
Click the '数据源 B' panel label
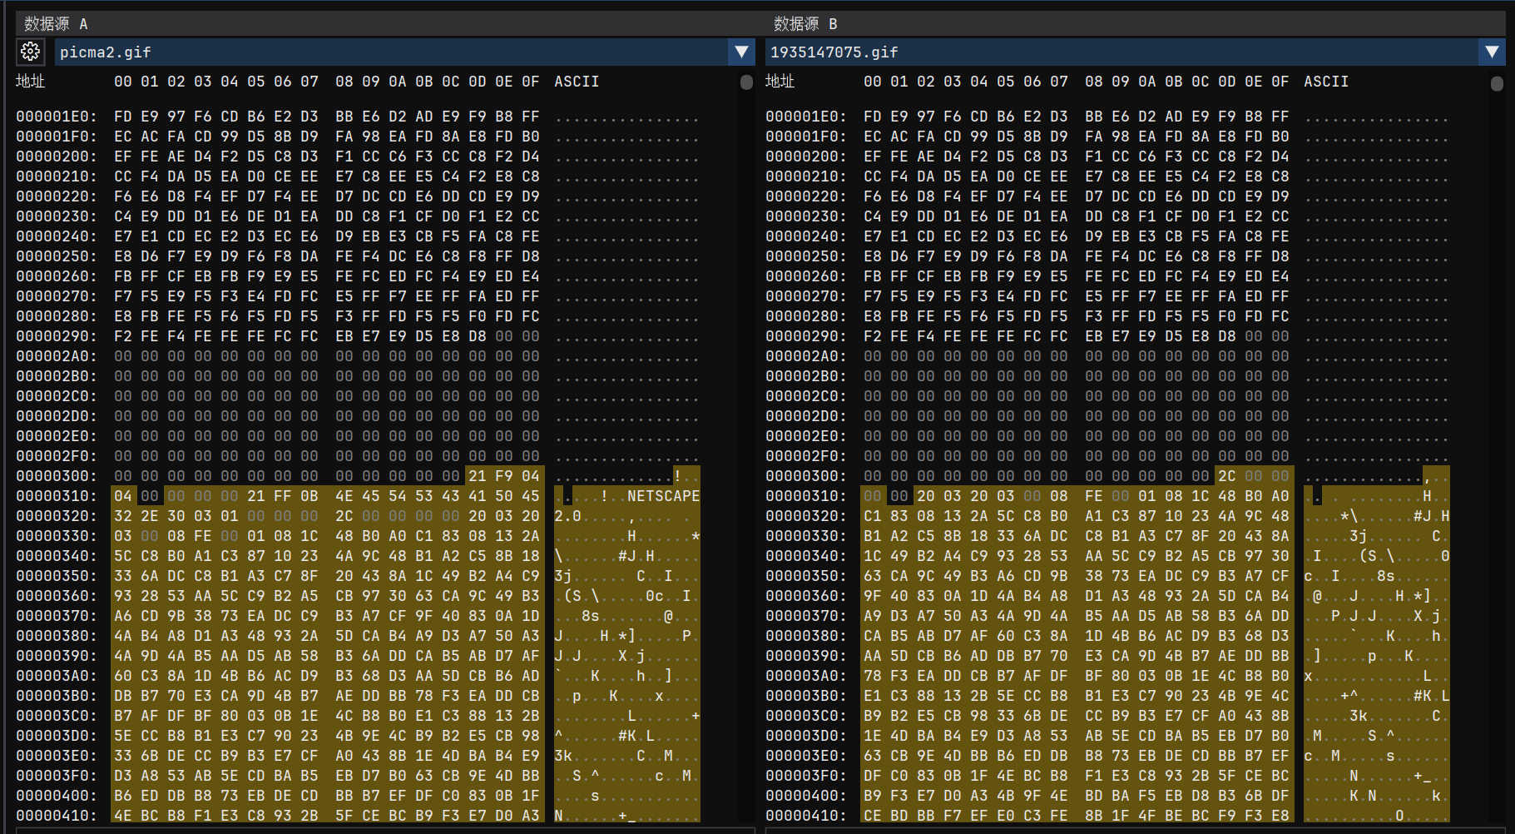click(x=805, y=23)
